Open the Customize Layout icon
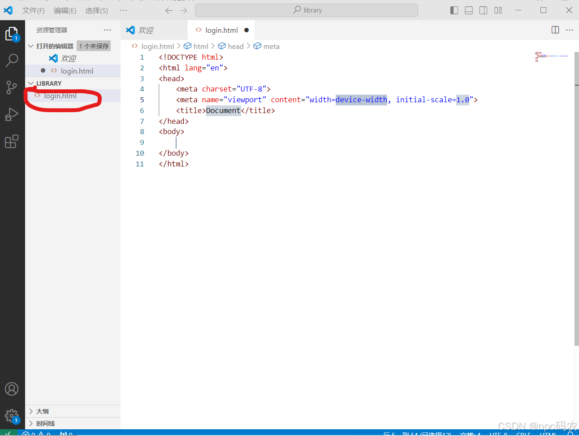The height and width of the screenshot is (436, 579). click(x=498, y=10)
